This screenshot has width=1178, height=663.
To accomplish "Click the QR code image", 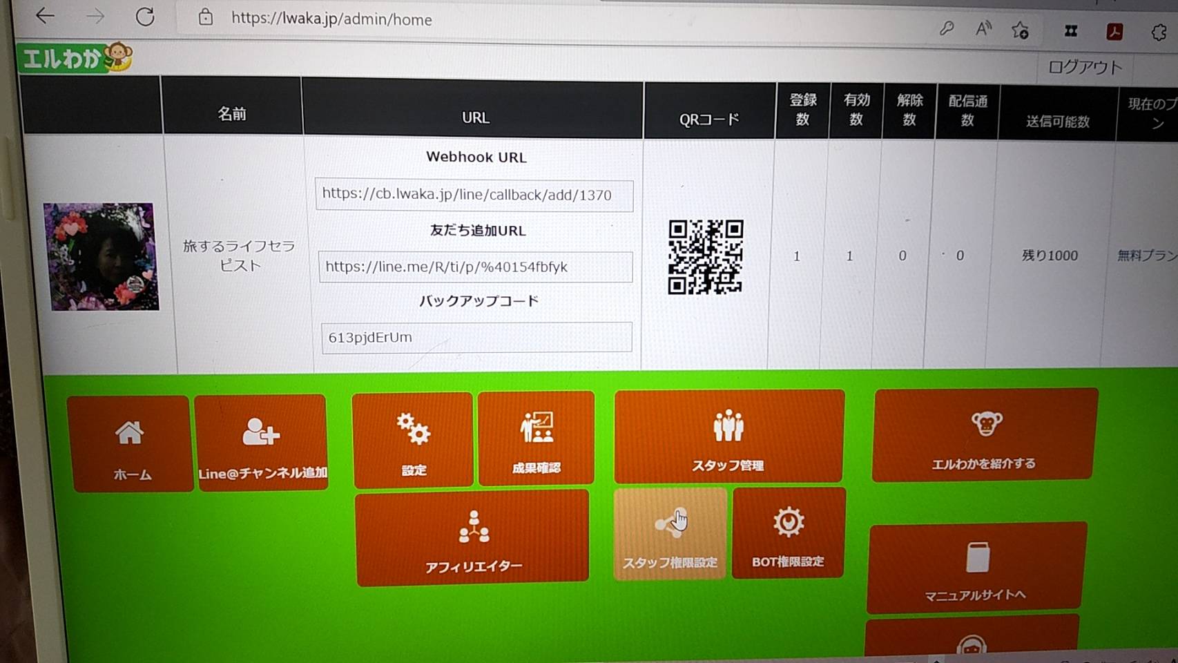I will point(706,257).
